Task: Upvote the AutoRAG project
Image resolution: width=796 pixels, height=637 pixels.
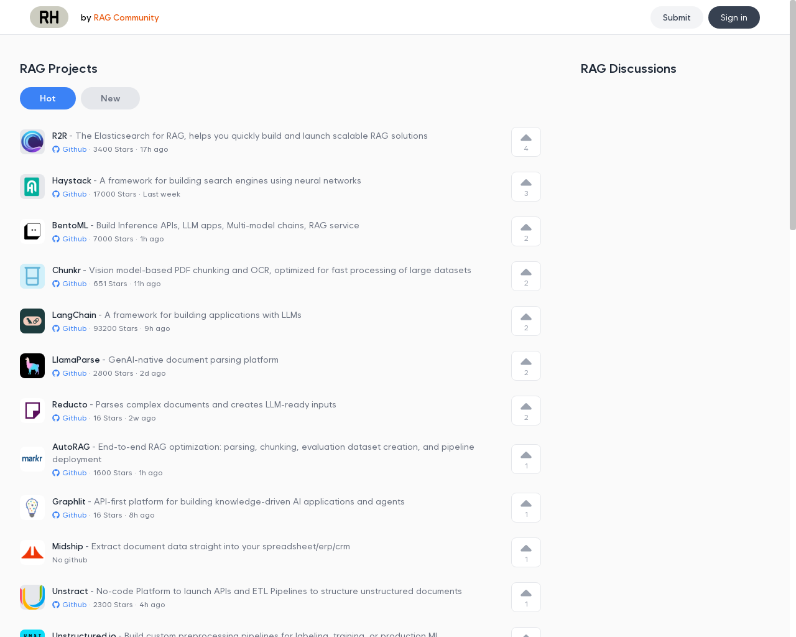Action: pos(526,459)
